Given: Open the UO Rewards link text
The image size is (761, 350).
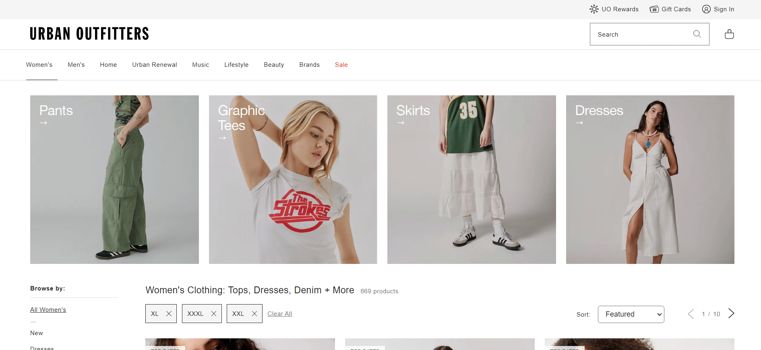Looking at the screenshot, I should 620,9.
